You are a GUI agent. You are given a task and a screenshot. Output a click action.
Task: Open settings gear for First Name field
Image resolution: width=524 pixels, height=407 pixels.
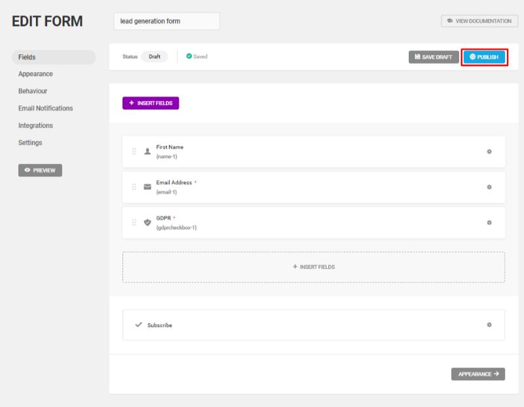point(489,151)
